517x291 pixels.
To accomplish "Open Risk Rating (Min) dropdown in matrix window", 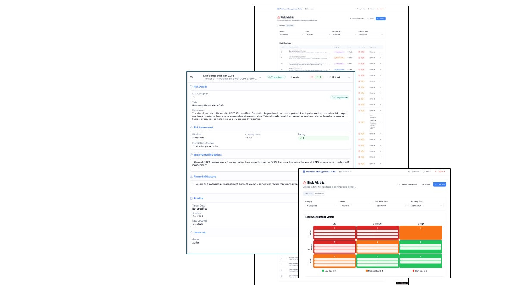I will pyautogui.click(x=392, y=206).
